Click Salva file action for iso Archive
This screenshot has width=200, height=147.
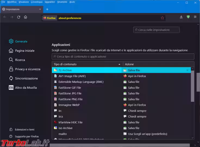pyautogui.click(x=131, y=128)
